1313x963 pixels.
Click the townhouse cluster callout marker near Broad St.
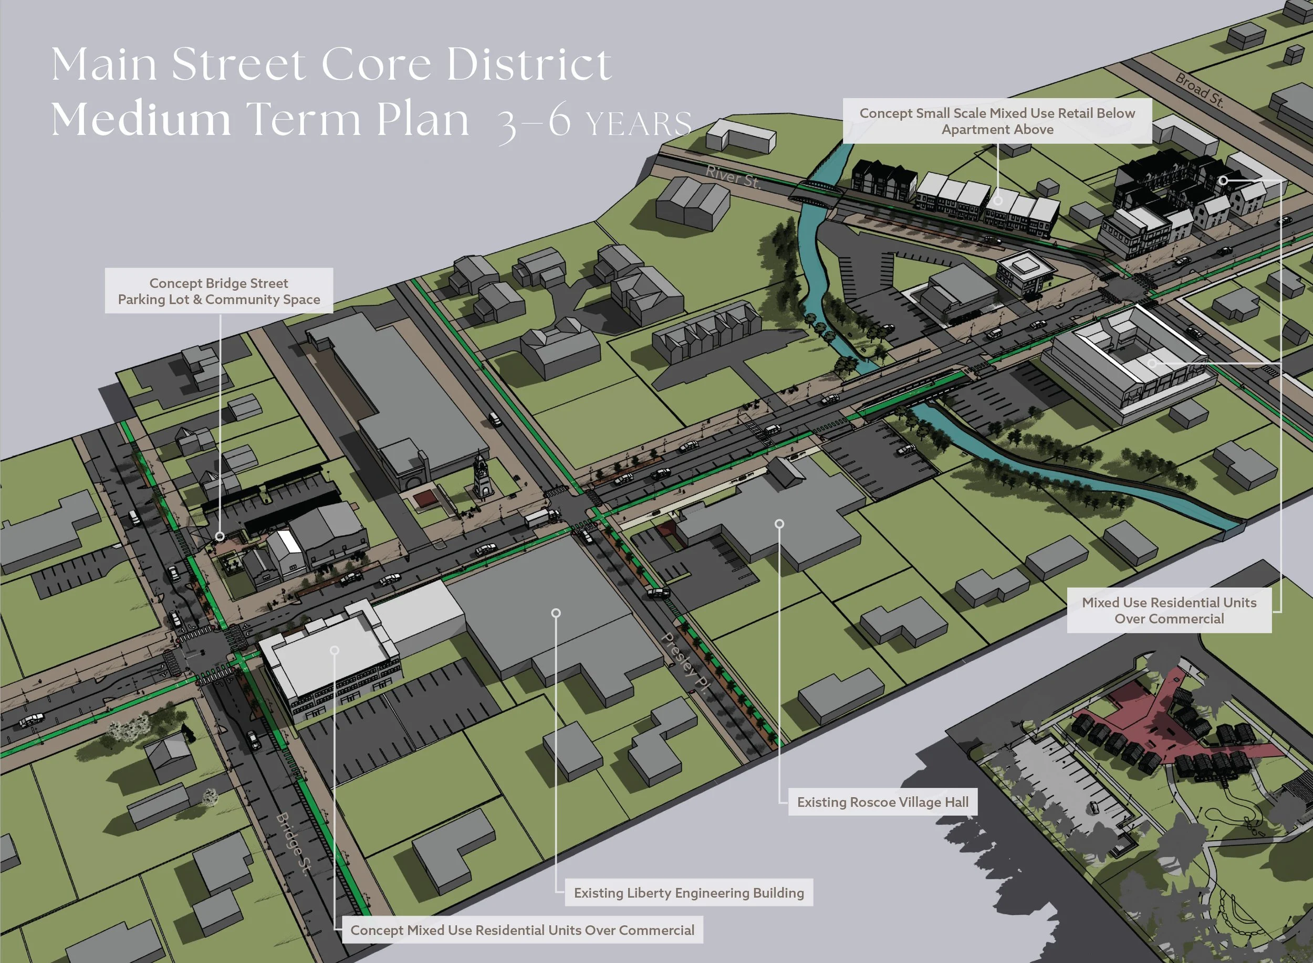click(1224, 180)
